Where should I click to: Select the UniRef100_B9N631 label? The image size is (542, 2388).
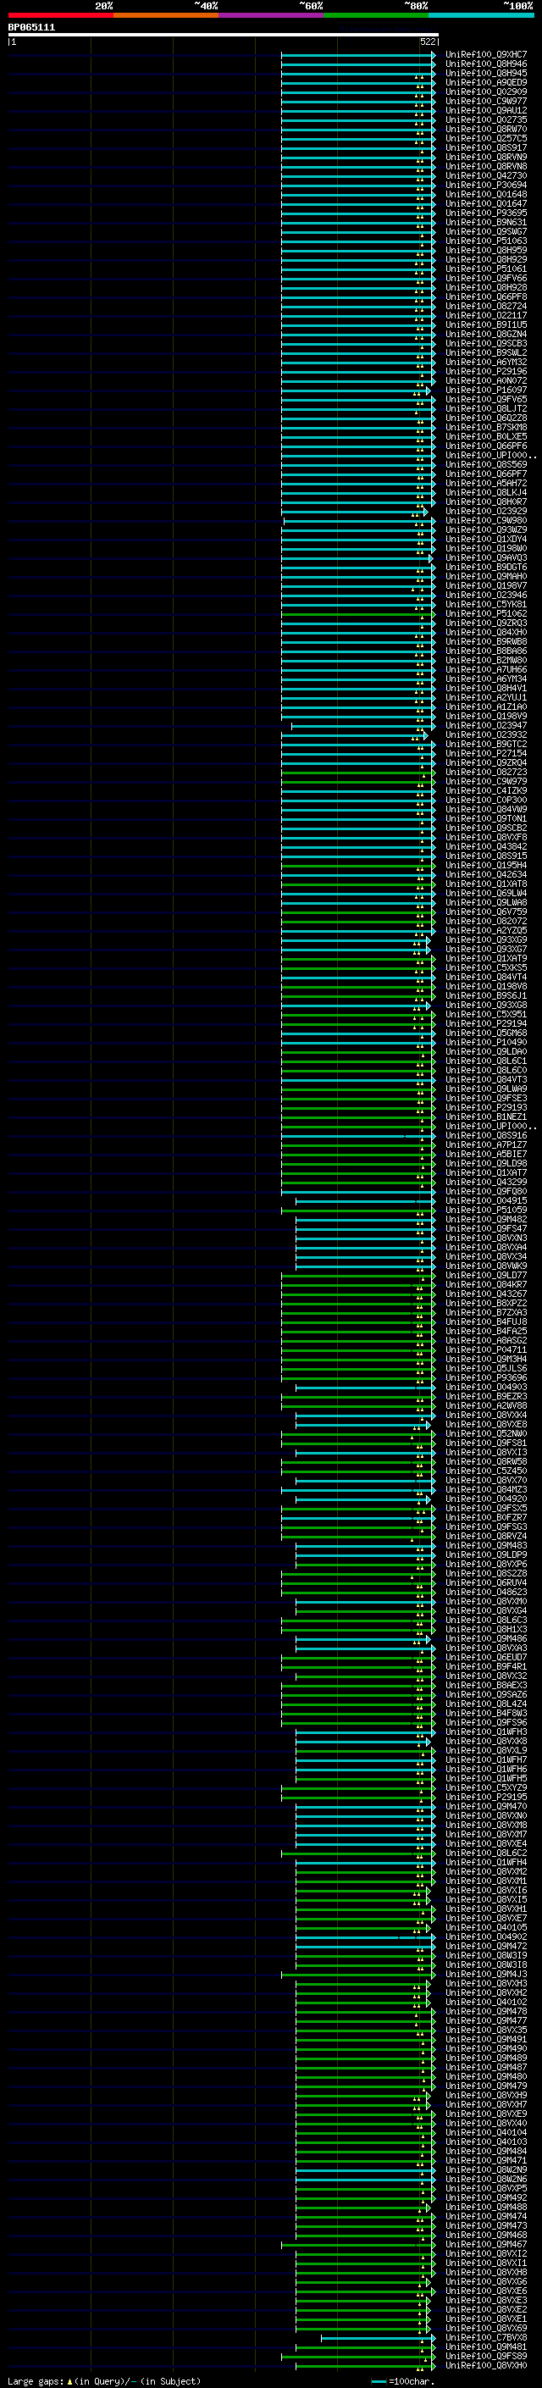[x=485, y=223]
